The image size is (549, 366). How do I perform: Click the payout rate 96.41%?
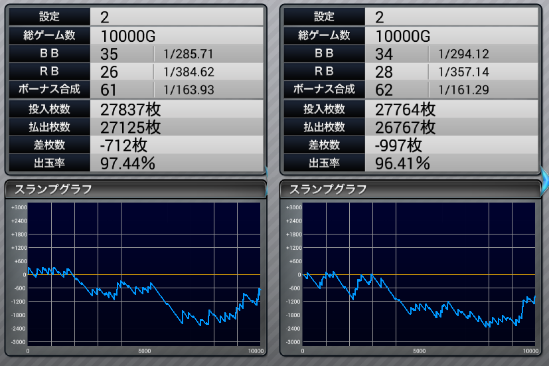tap(402, 163)
